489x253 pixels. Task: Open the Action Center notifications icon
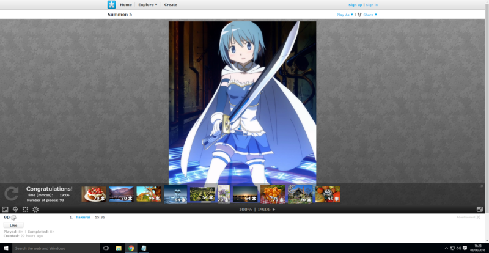465,248
